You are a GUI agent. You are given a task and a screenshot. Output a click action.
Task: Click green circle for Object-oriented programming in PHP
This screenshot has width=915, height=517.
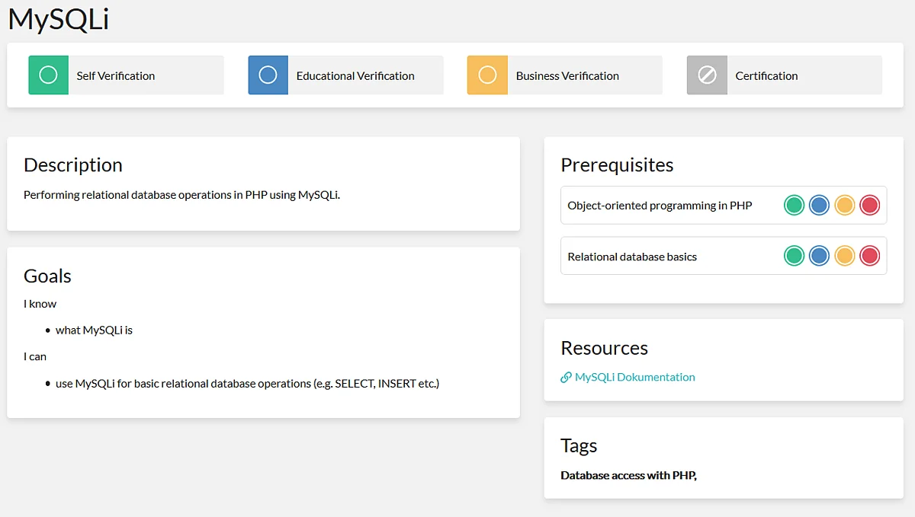(x=794, y=206)
